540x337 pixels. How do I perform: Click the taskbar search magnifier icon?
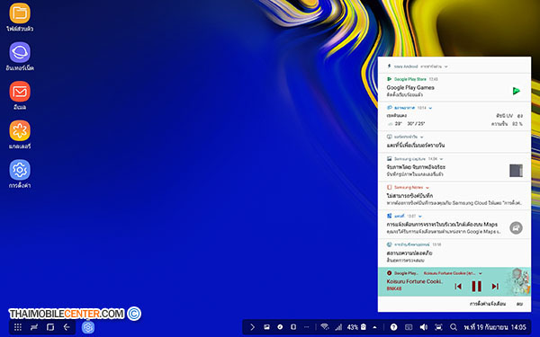[x=454, y=327]
